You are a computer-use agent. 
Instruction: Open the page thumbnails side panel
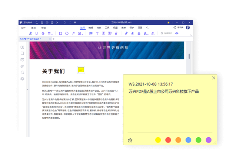tap(22, 47)
